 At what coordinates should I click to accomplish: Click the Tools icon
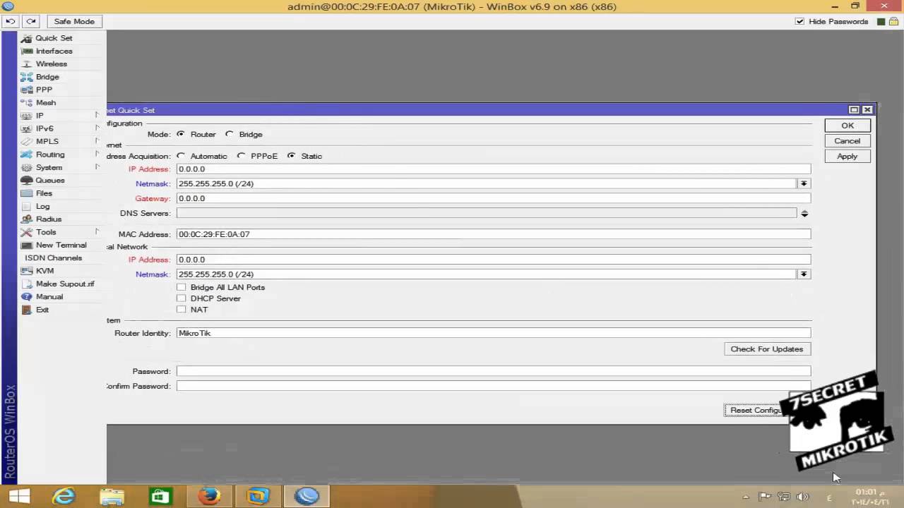26,232
